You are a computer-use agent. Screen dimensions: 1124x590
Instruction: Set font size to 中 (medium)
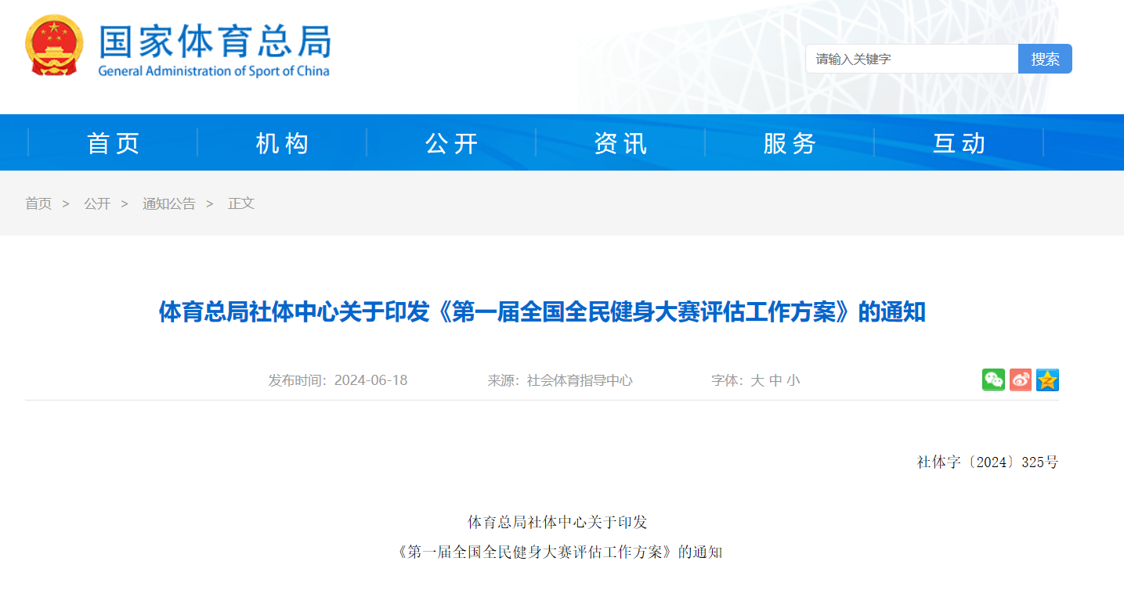click(775, 381)
